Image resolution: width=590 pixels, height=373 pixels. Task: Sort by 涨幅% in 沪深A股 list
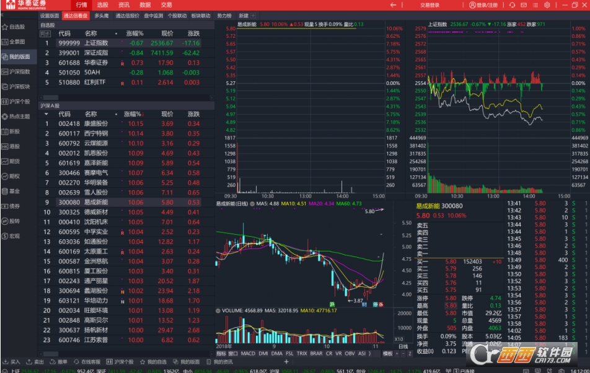(x=134, y=114)
